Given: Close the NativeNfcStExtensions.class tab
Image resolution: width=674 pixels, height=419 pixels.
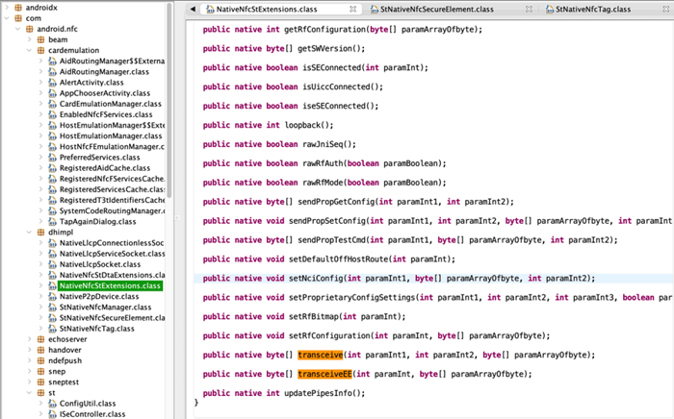Looking at the screenshot, I should (x=353, y=9).
